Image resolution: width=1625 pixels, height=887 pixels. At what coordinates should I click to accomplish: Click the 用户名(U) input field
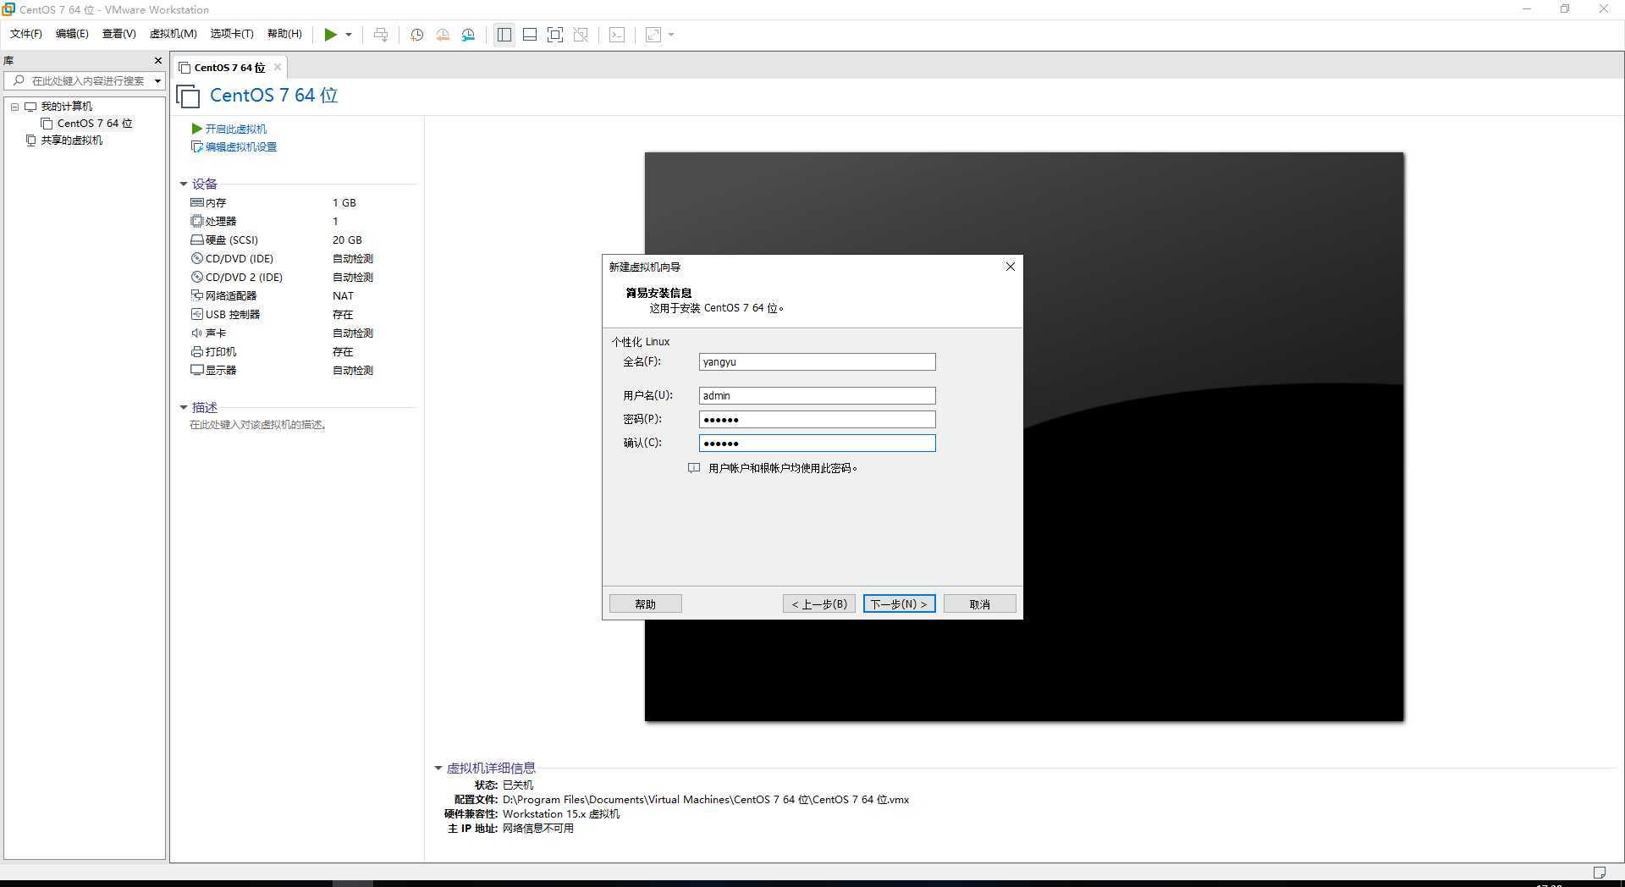point(817,396)
